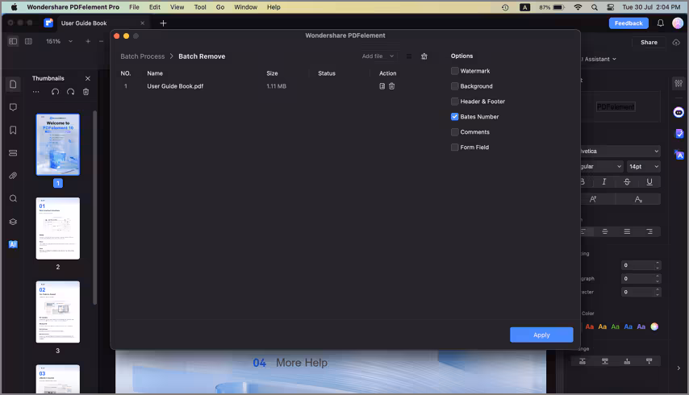Toggle strikethrough text formatting

[x=627, y=181]
